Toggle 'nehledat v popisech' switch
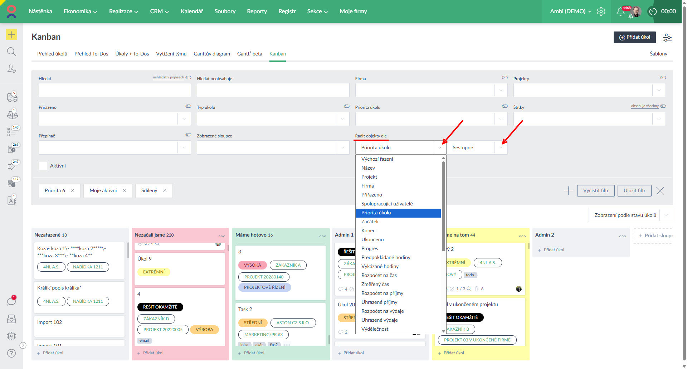Viewport: 687px width, 369px height. click(x=188, y=77)
